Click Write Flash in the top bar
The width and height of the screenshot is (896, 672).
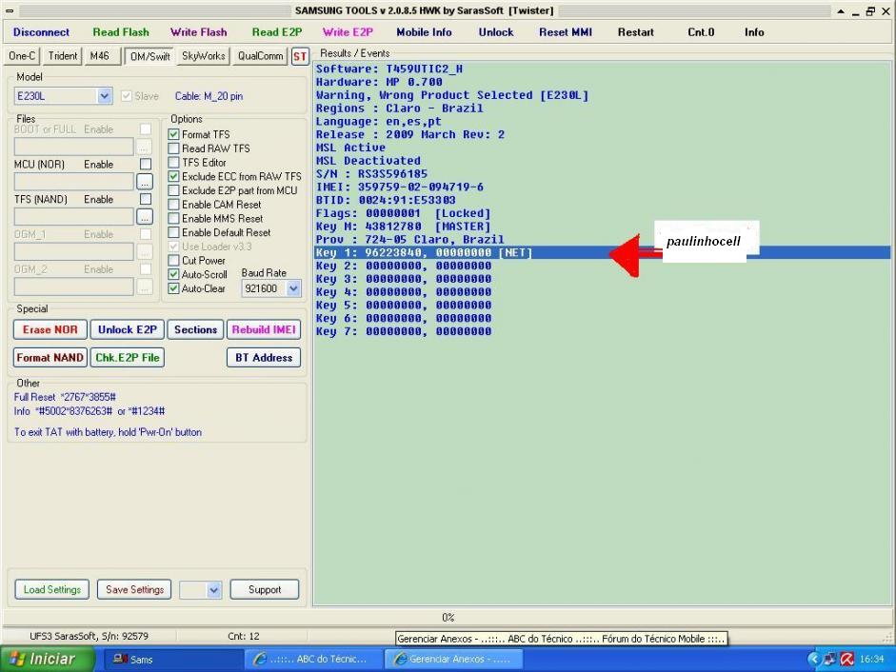point(198,32)
